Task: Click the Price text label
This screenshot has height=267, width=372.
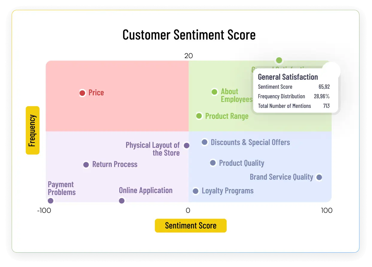Action: click(x=96, y=93)
